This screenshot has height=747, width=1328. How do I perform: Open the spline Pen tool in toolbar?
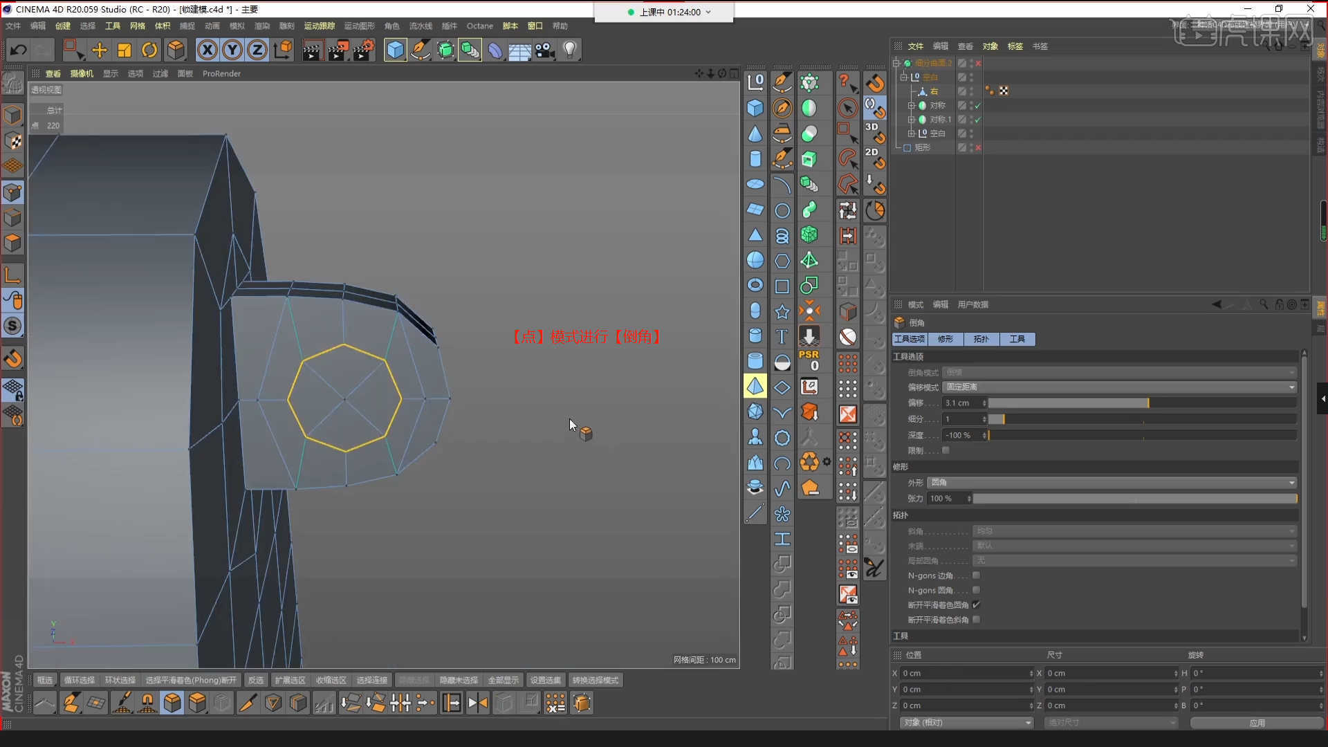(420, 50)
